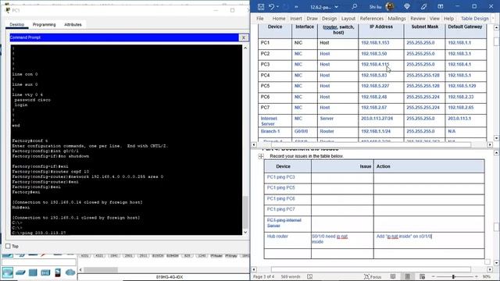Open the Shi lu account avatar
Screen dimensions: 500x281
click(390, 6)
